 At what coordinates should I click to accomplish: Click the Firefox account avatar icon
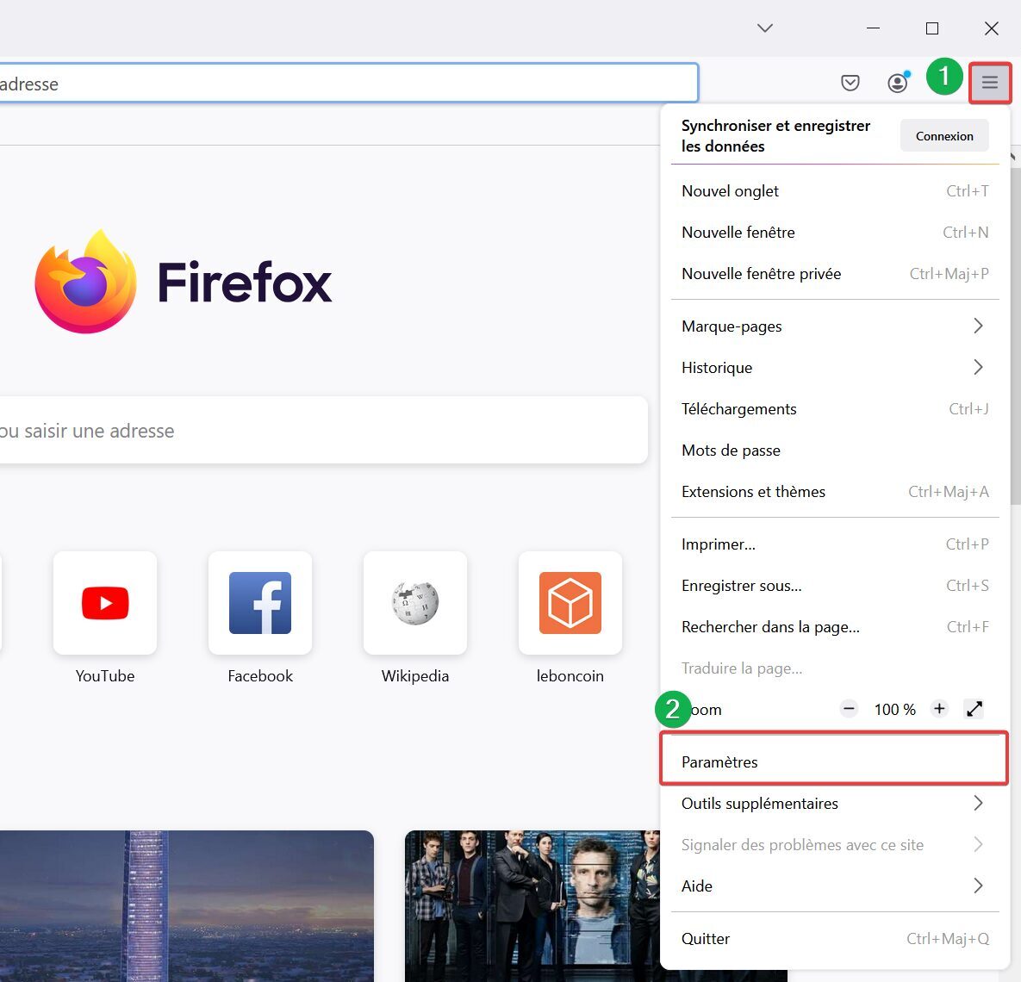coord(897,83)
